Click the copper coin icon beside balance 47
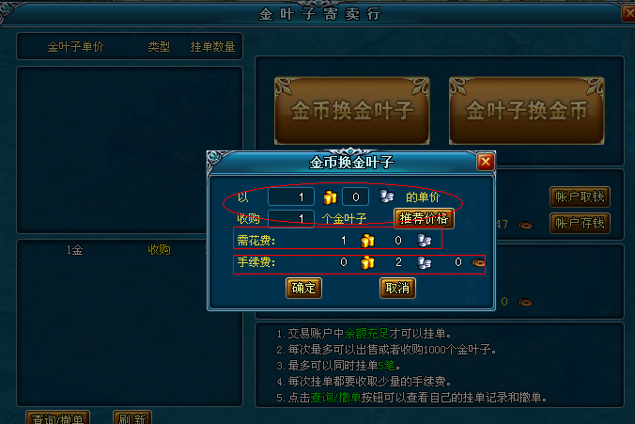The image size is (635, 424). [525, 225]
